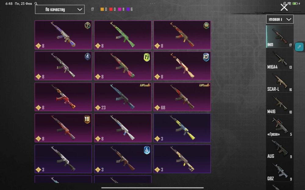
Task: Open the По качеству sorting dropdown
Action: click(x=60, y=9)
